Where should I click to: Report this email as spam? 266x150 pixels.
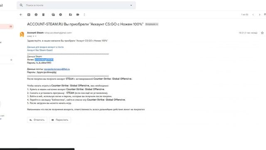click(36, 15)
